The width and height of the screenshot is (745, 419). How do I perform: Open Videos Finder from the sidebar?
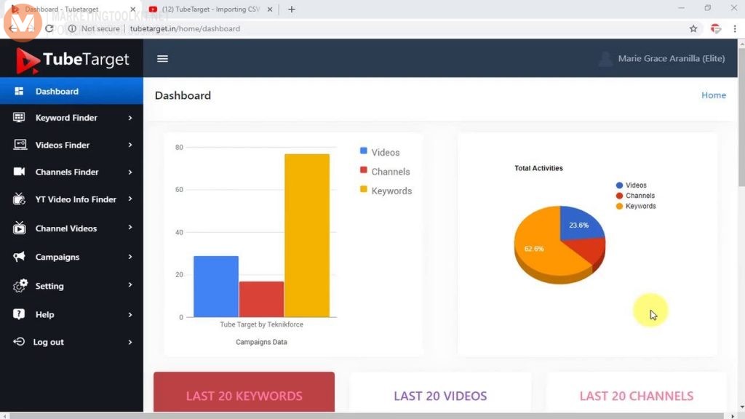tap(17, 145)
